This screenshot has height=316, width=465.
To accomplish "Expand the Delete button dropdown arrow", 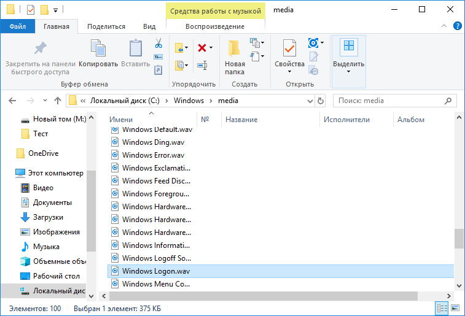I will (x=211, y=48).
